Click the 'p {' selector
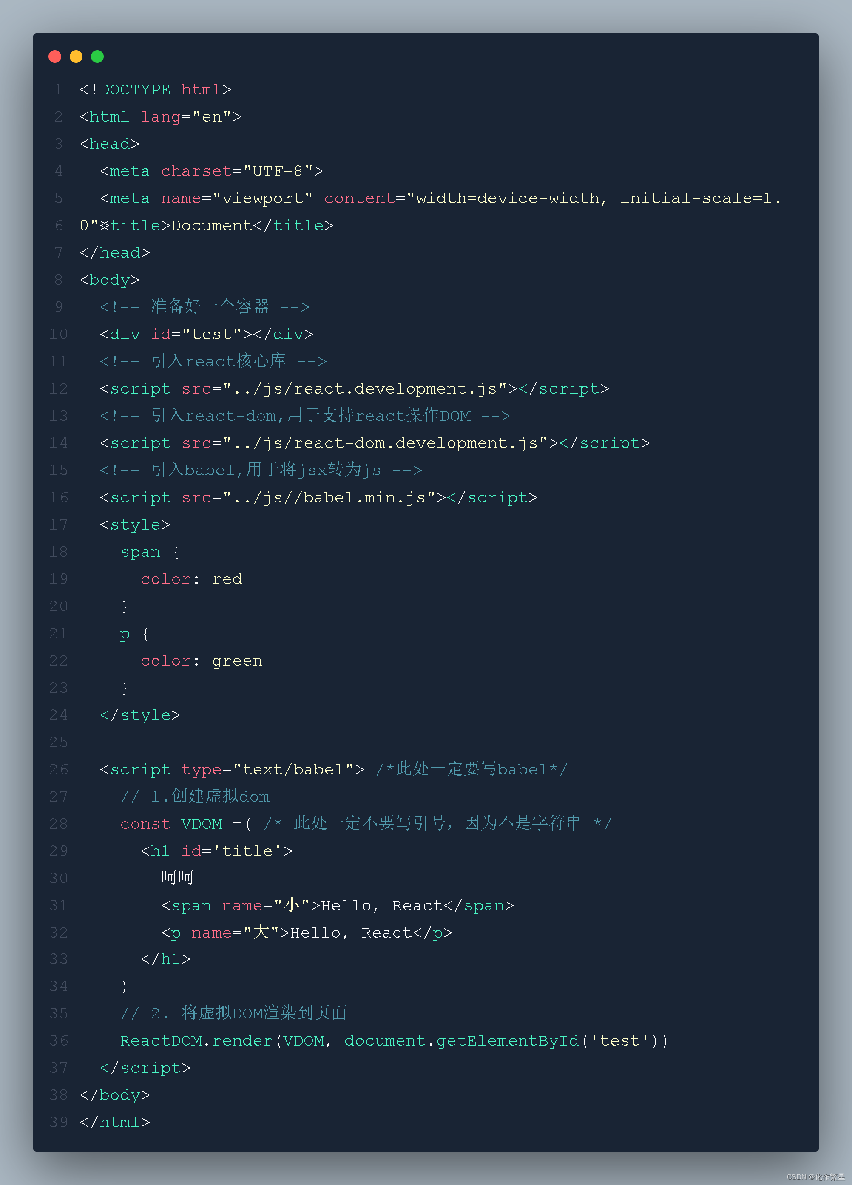 tap(135, 634)
